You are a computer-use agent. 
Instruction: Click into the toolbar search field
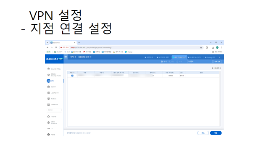pyautogui.click(x=200, y=62)
